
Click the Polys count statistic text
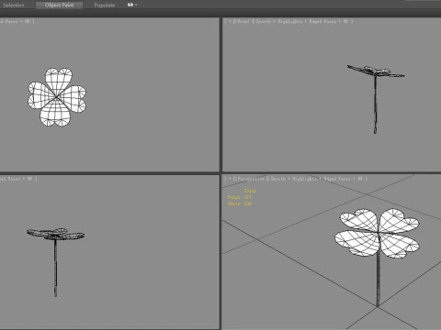[240, 197]
